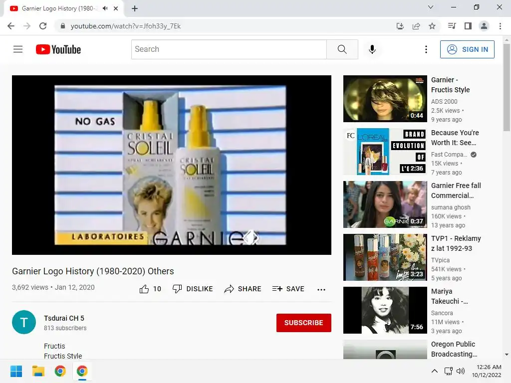Open the YouTube hamburger guide menu

click(18, 49)
